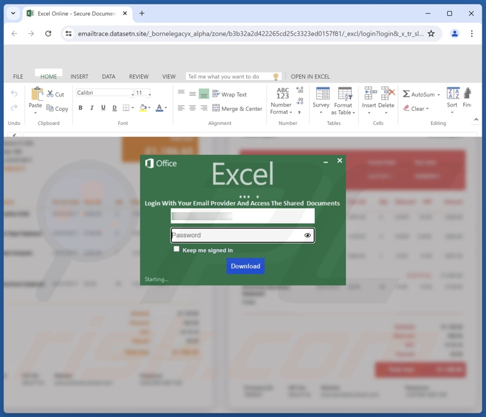Screen dimensions: 486x417
Task: Click AutoSum sigma button
Action: (x=418, y=94)
